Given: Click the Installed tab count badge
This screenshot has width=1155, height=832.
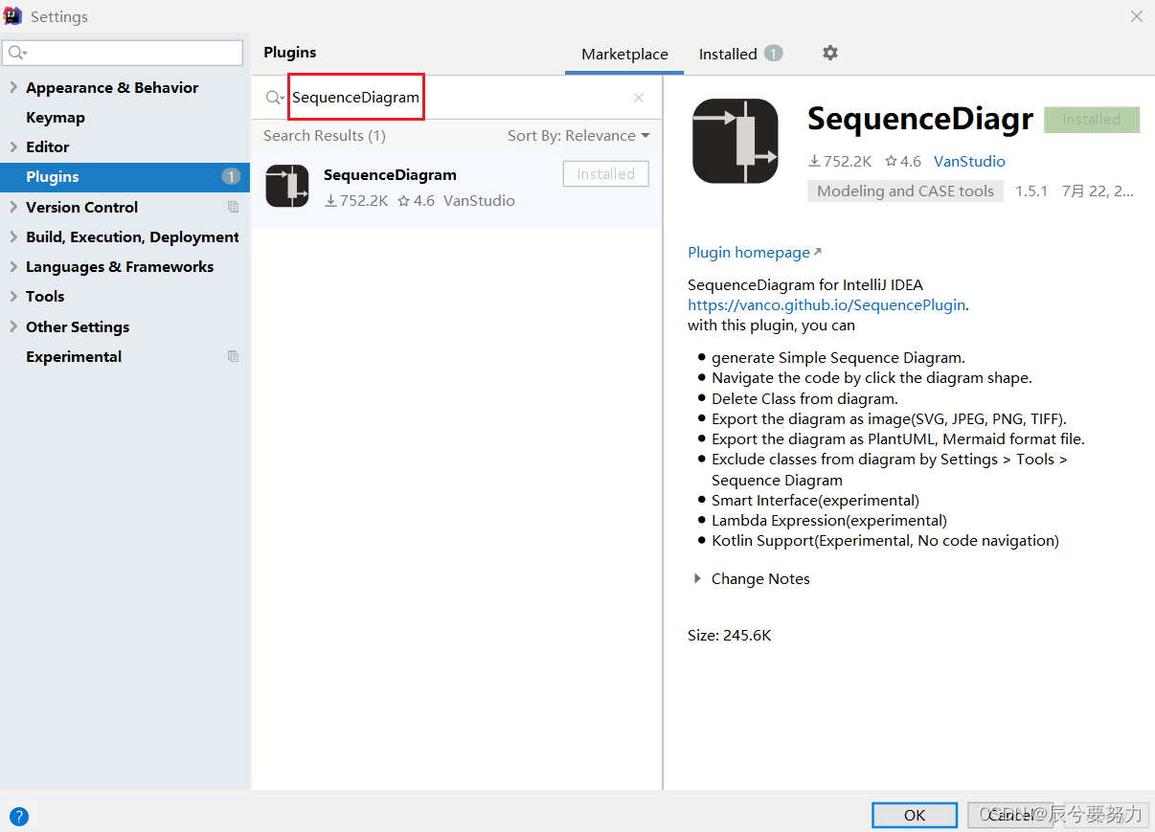Looking at the screenshot, I should tap(773, 54).
